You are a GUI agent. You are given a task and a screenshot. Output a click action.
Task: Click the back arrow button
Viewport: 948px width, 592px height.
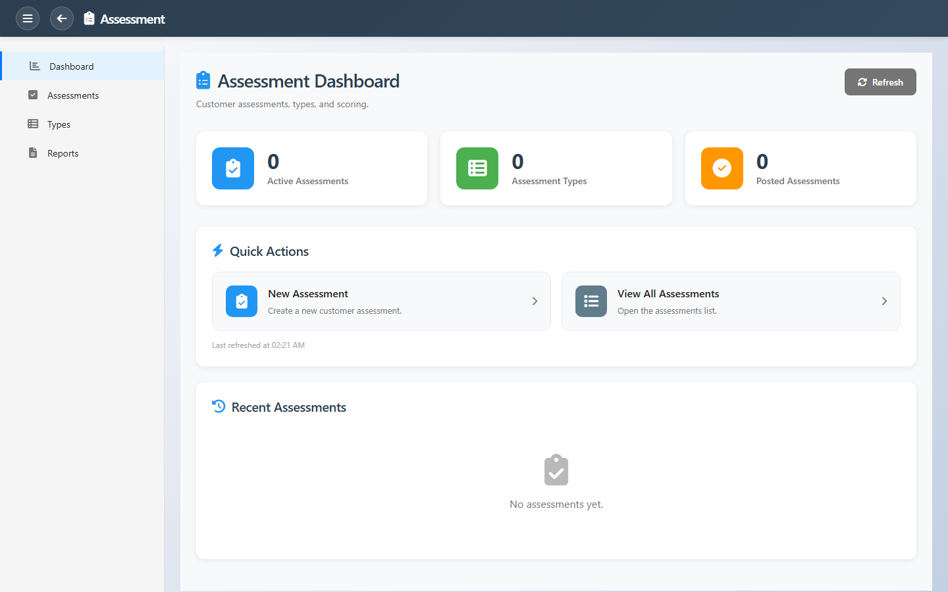click(x=62, y=18)
